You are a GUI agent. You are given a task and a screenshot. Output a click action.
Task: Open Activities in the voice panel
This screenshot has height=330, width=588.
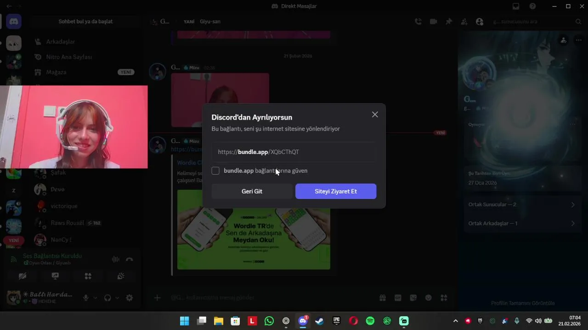(x=88, y=276)
